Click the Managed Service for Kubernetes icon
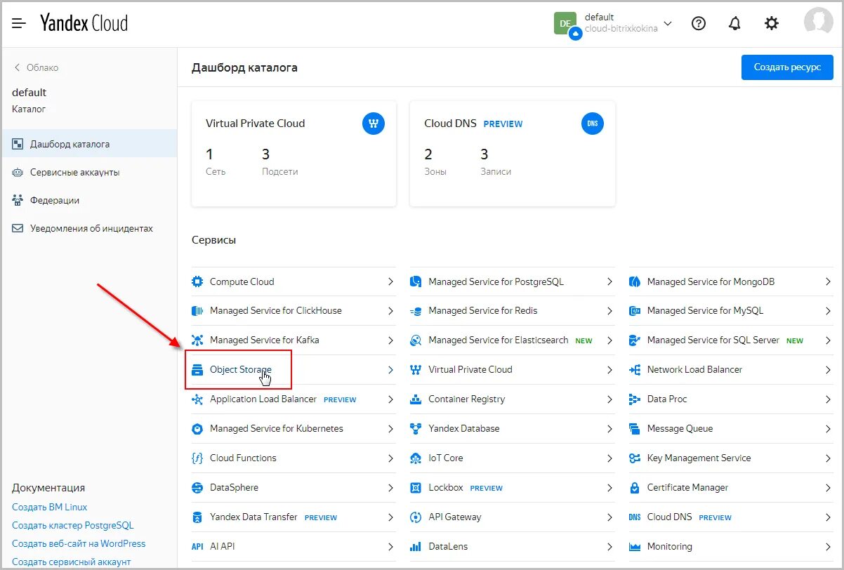Viewport: 844px width, 570px height. pos(197,428)
